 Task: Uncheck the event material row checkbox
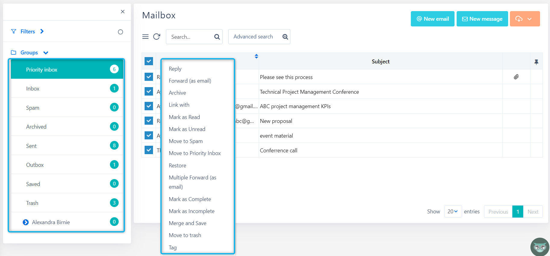[149, 135]
